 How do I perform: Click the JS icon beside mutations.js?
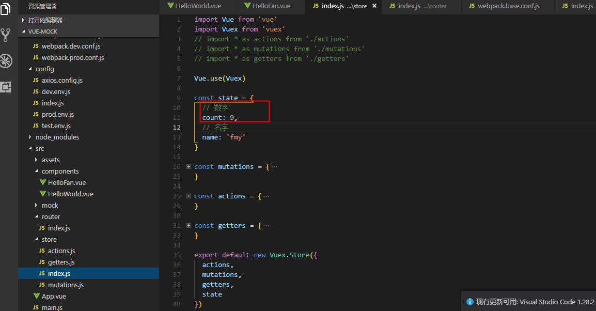pyautogui.click(x=42, y=285)
